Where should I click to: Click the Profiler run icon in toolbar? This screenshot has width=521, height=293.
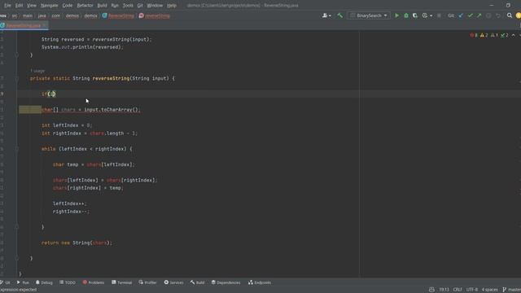(425, 15)
